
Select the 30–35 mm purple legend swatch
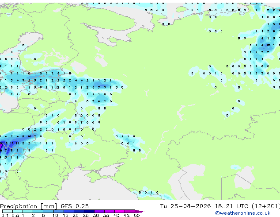coord(99,211)
